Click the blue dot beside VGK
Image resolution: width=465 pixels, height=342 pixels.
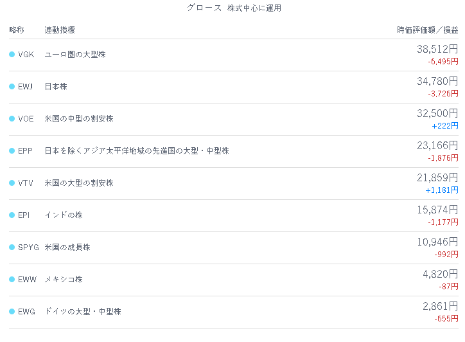click(12, 55)
